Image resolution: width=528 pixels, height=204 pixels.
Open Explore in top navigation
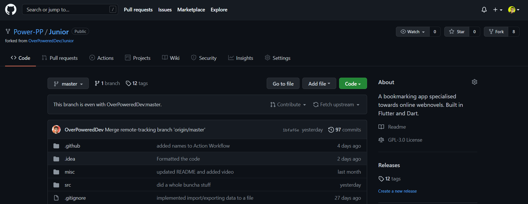click(x=219, y=9)
